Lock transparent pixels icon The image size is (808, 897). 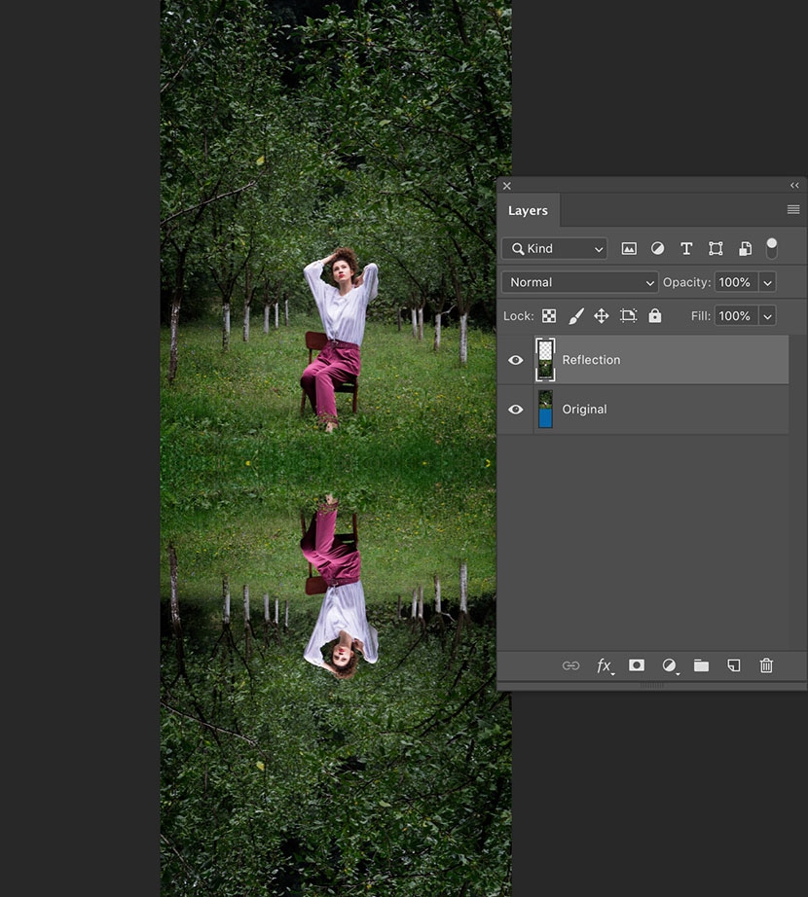[x=549, y=316]
